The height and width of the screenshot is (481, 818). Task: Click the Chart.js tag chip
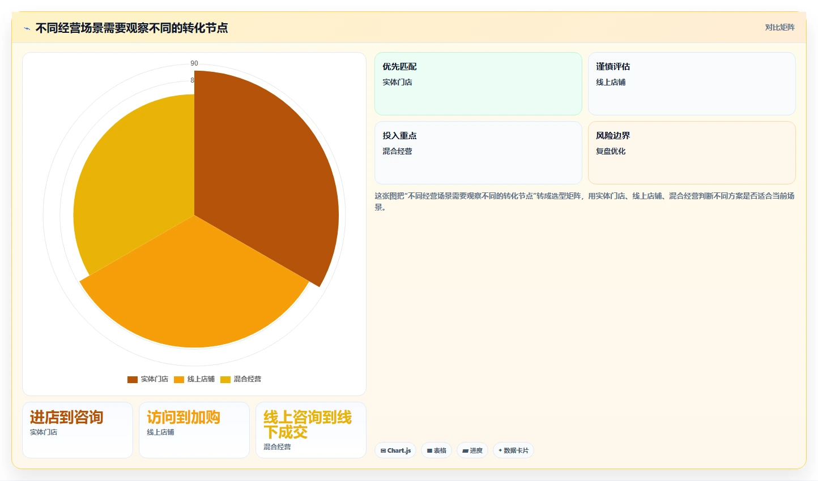coord(395,450)
